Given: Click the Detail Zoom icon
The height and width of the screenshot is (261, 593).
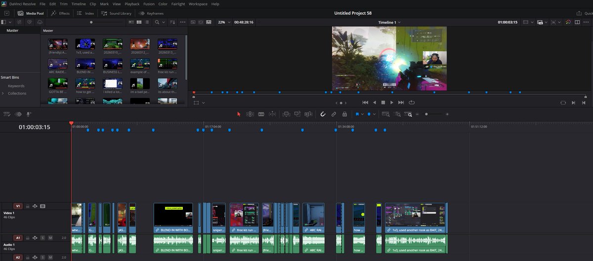Looking at the screenshot, I should [397, 114].
